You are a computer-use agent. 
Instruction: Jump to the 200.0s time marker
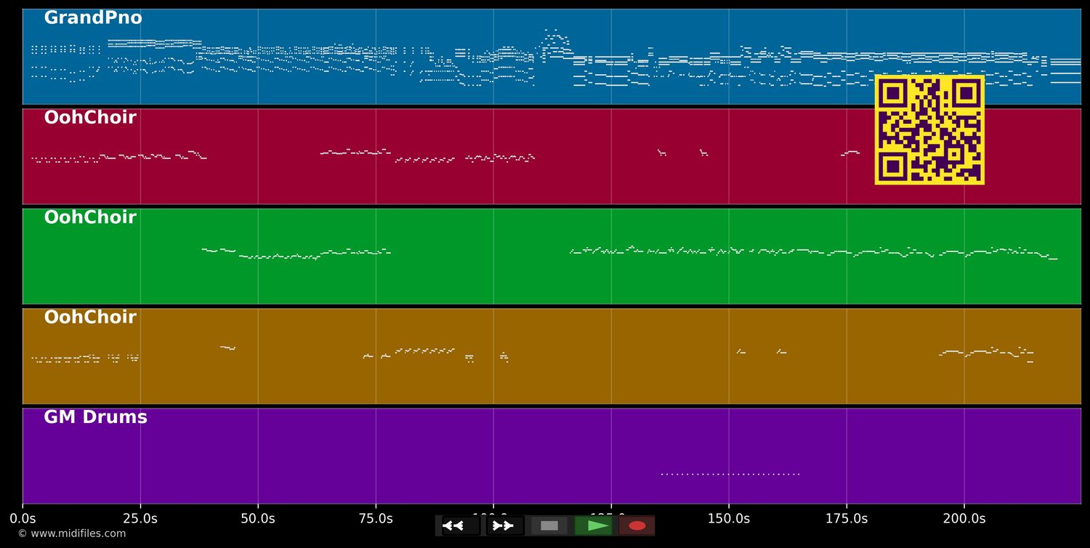(x=964, y=519)
